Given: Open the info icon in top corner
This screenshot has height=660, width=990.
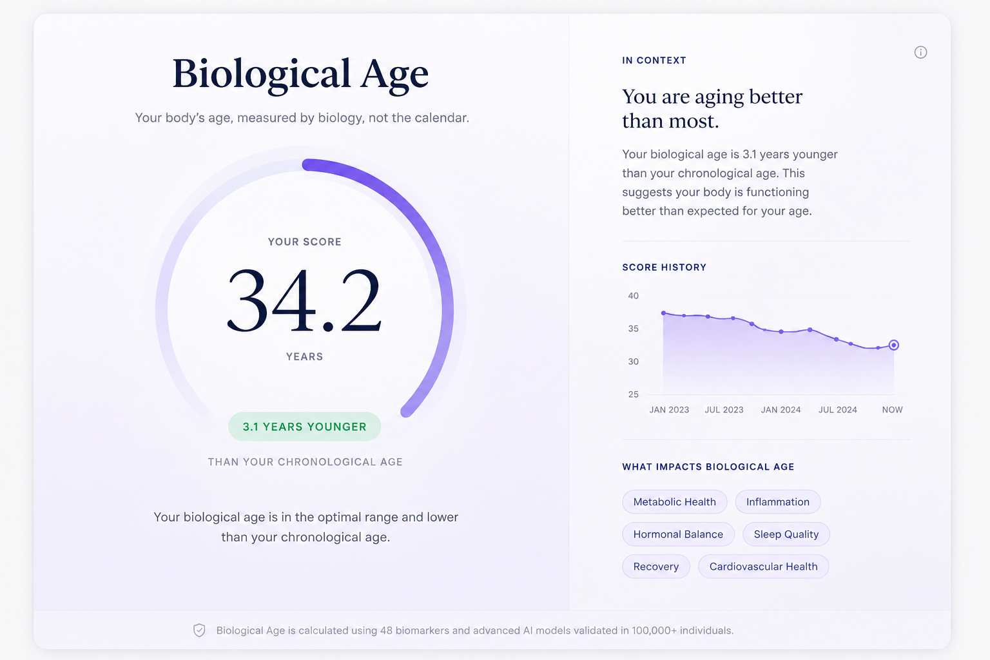Looking at the screenshot, I should coord(920,52).
